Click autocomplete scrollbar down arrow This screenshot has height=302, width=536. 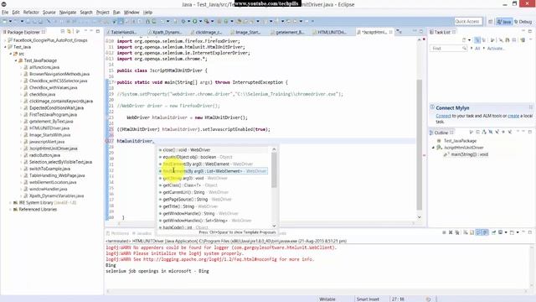coord(274,226)
